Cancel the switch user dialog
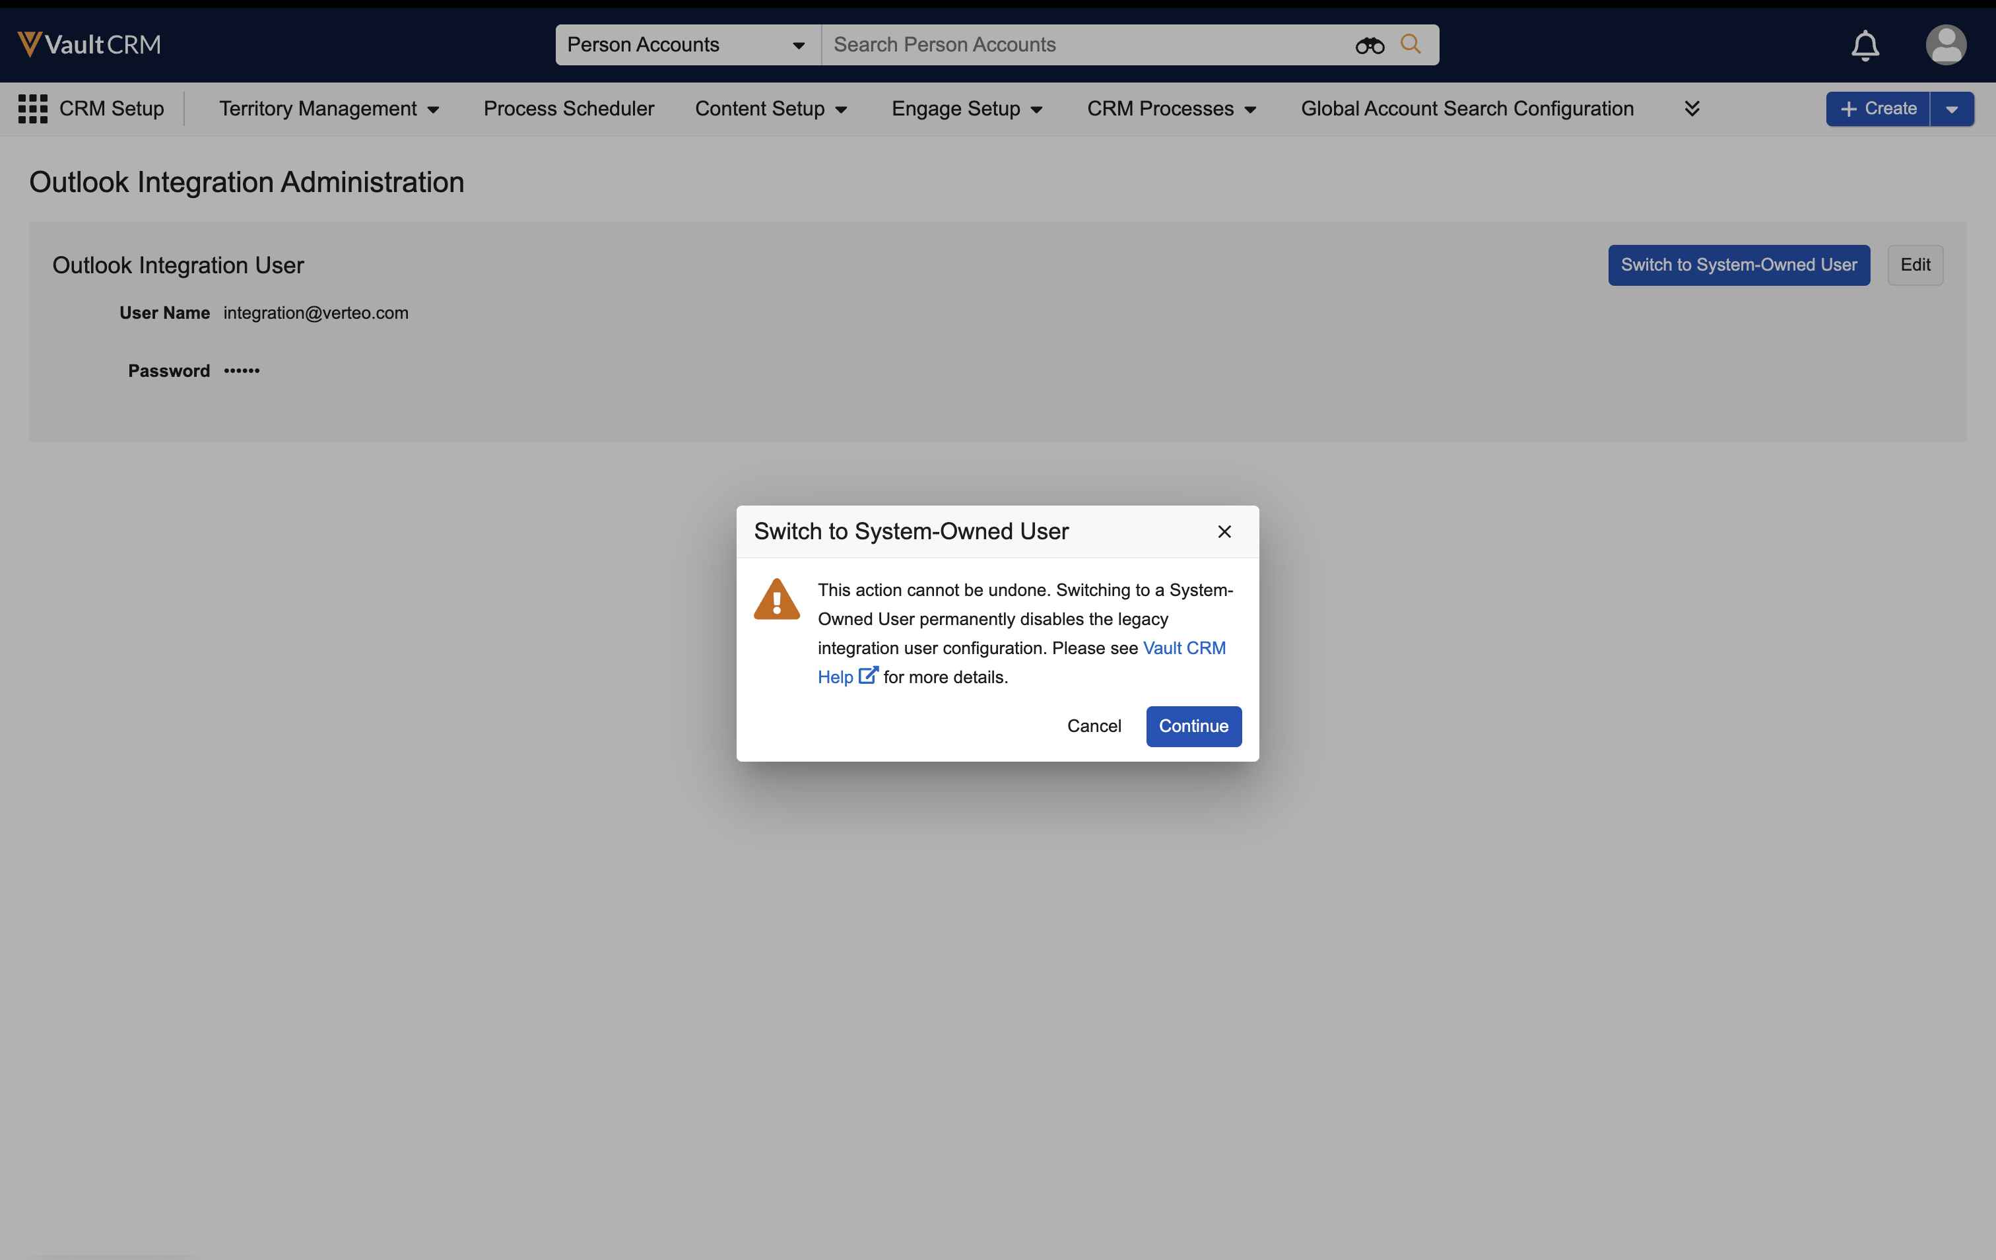Viewport: 1996px width, 1260px height. click(x=1093, y=726)
